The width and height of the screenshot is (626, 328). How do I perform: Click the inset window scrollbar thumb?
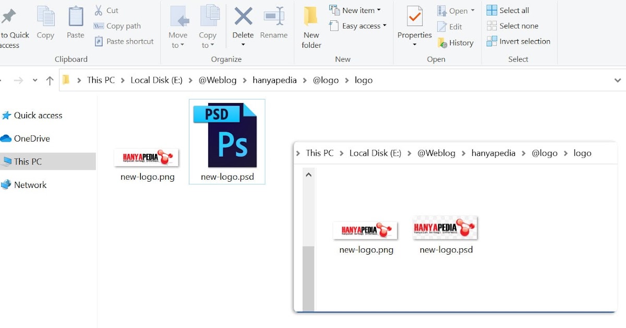coord(308,279)
